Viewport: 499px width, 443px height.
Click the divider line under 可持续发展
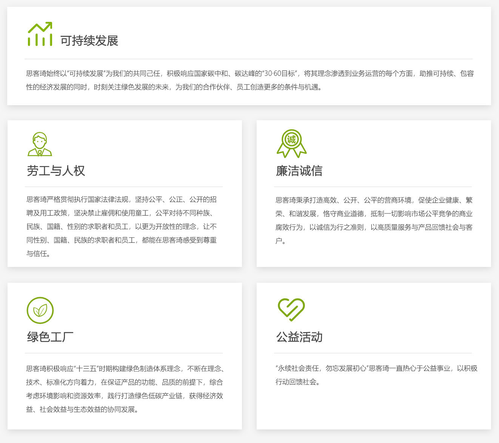(x=248, y=59)
